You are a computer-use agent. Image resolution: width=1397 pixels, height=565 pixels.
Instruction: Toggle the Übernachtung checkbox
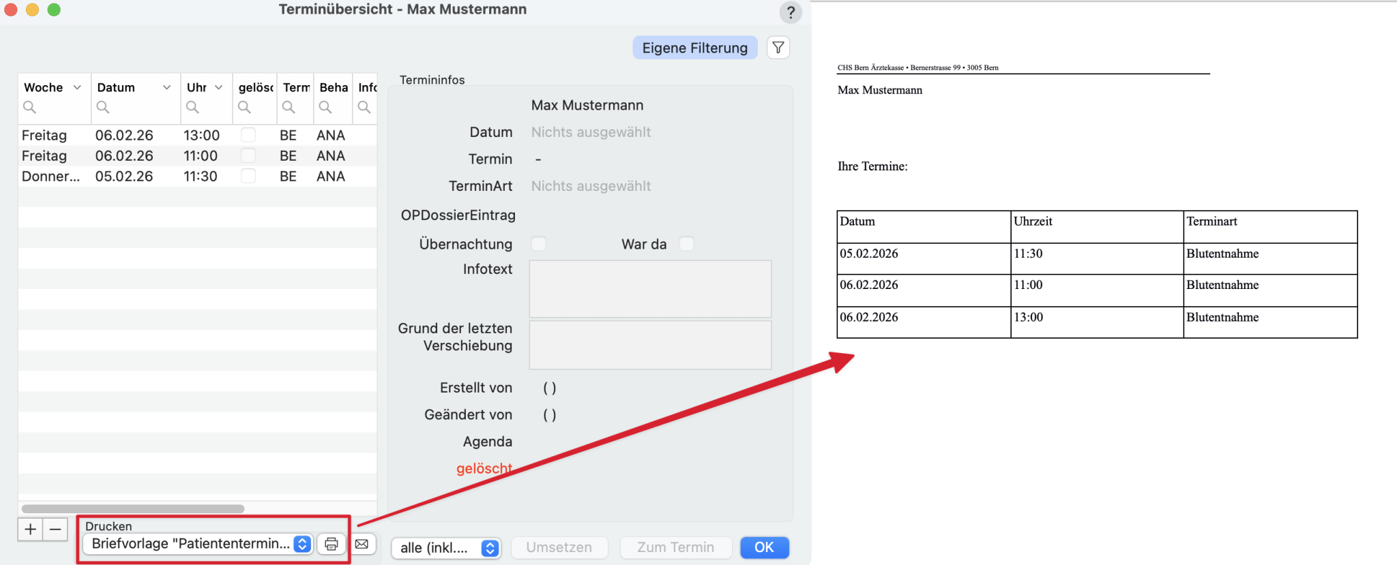pyautogui.click(x=539, y=244)
